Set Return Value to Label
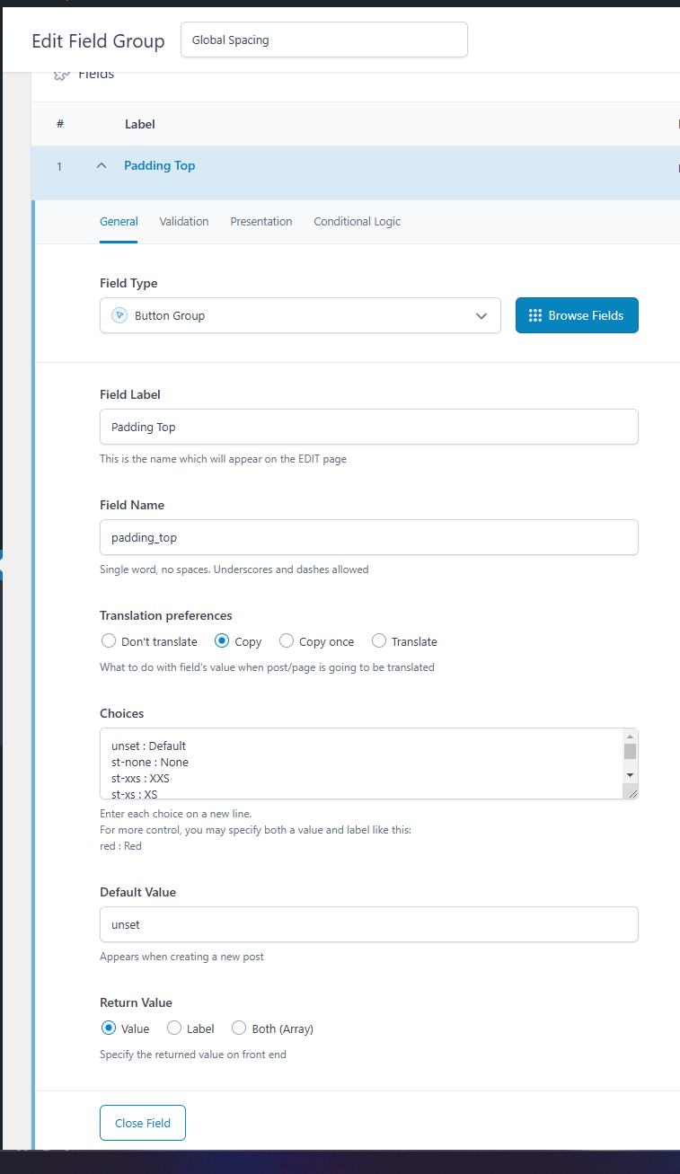The height and width of the screenshot is (1174, 680). [174, 1028]
